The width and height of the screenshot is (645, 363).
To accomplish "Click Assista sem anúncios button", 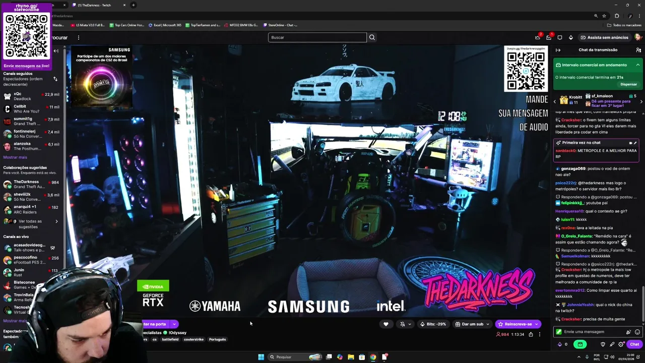I will [x=604, y=37].
